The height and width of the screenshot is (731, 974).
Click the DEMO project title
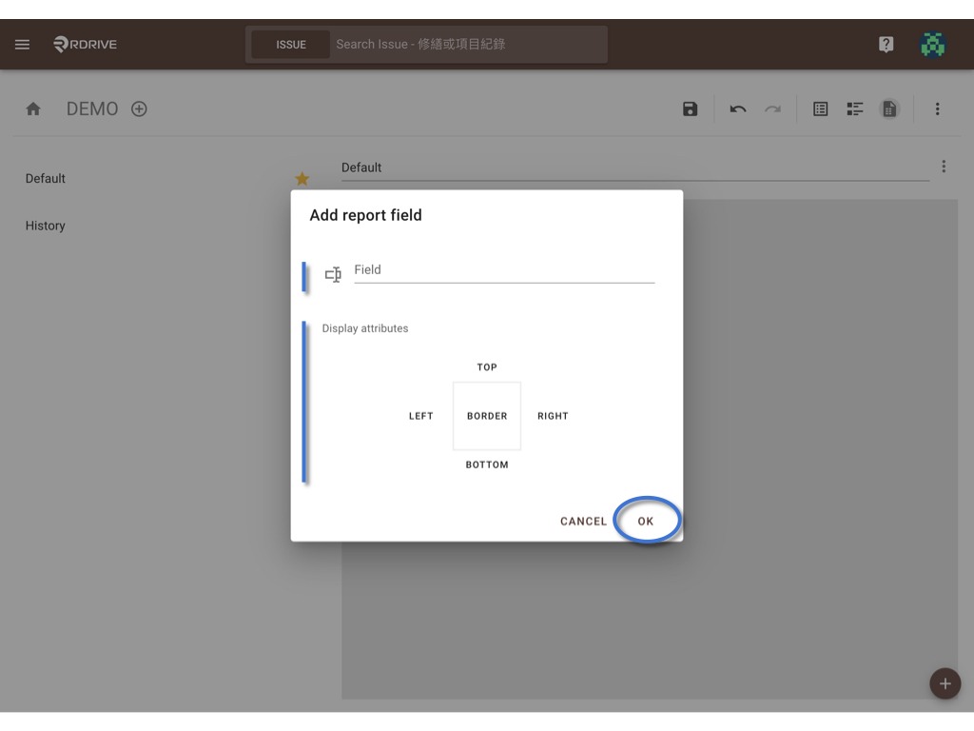pos(92,109)
